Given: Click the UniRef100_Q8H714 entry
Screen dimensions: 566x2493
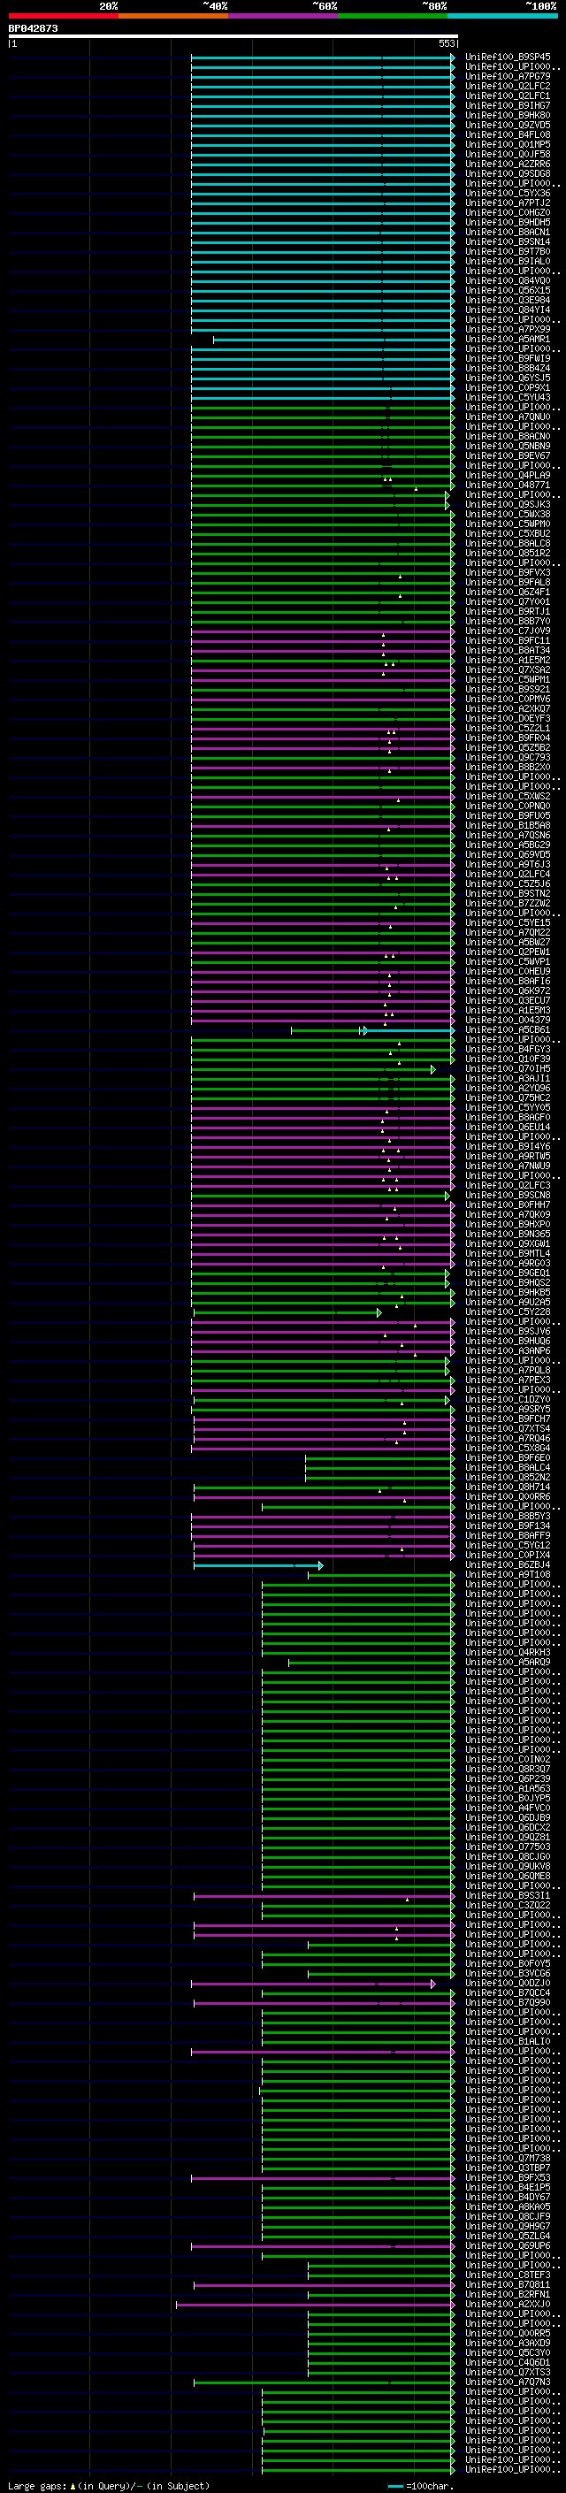Looking at the screenshot, I should click(507, 1488).
